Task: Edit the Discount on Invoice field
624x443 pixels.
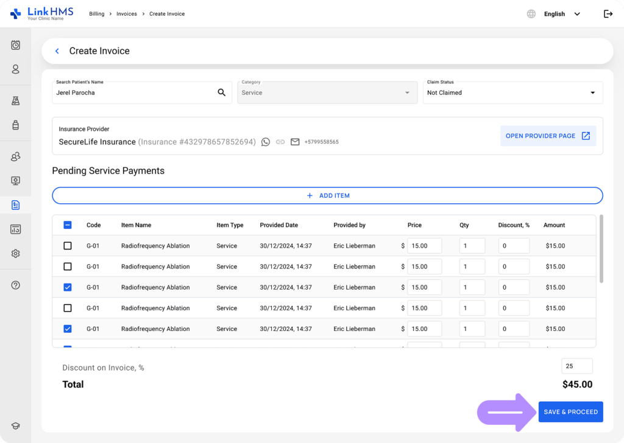Action: pyautogui.click(x=576, y=366)
